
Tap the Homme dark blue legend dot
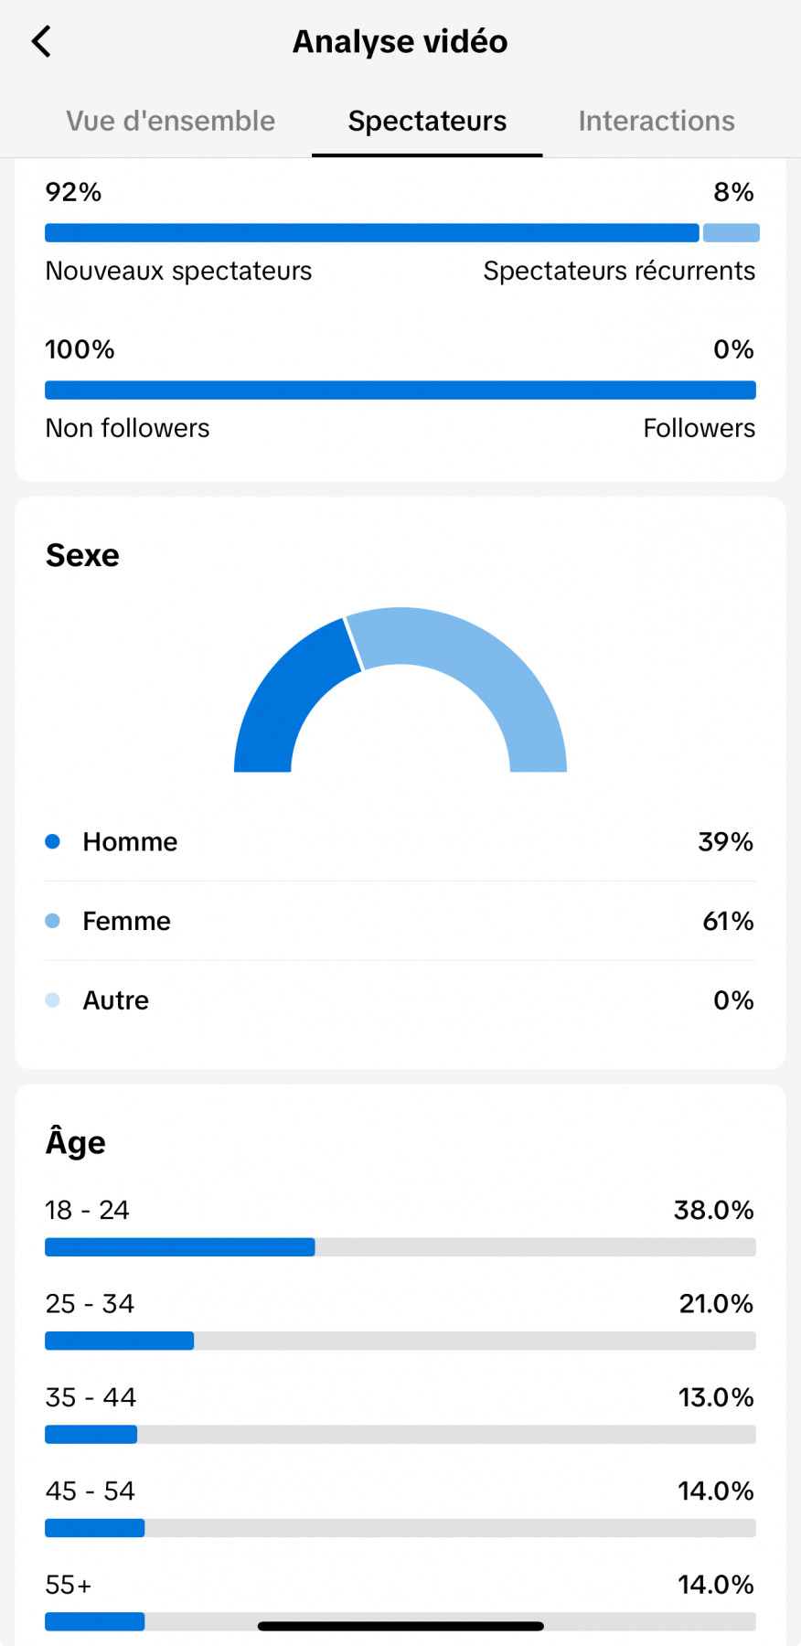(53, 841)
